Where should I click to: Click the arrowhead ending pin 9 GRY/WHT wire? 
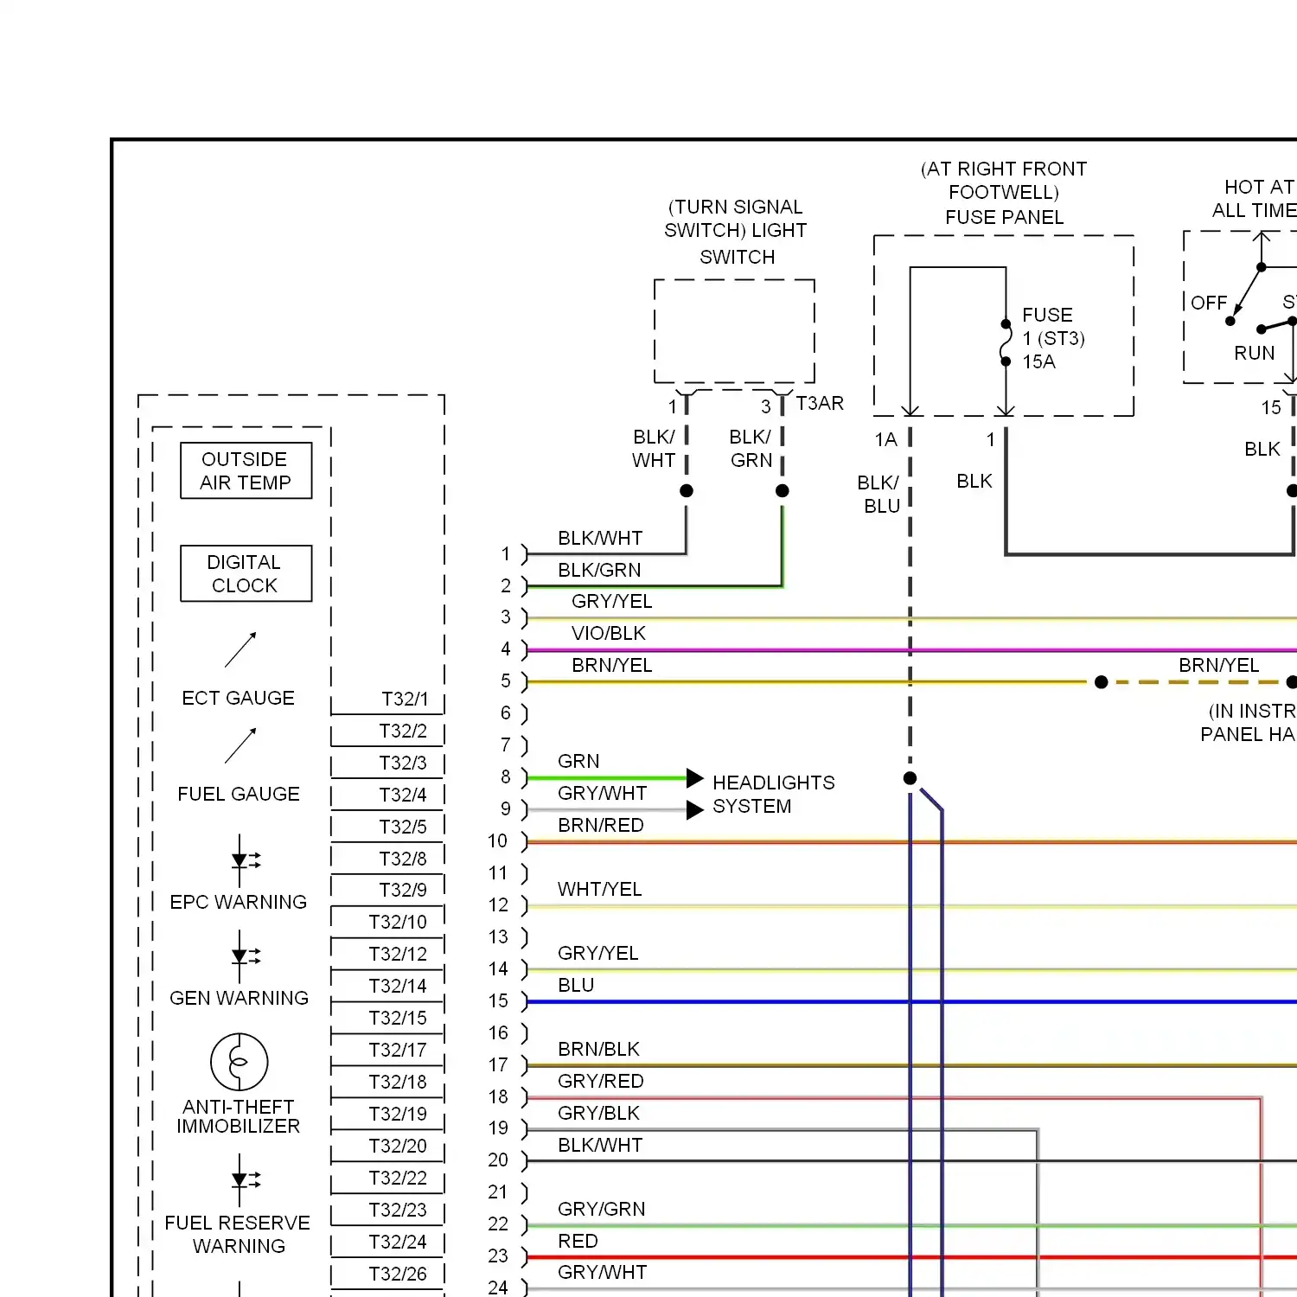pos(695,810)
